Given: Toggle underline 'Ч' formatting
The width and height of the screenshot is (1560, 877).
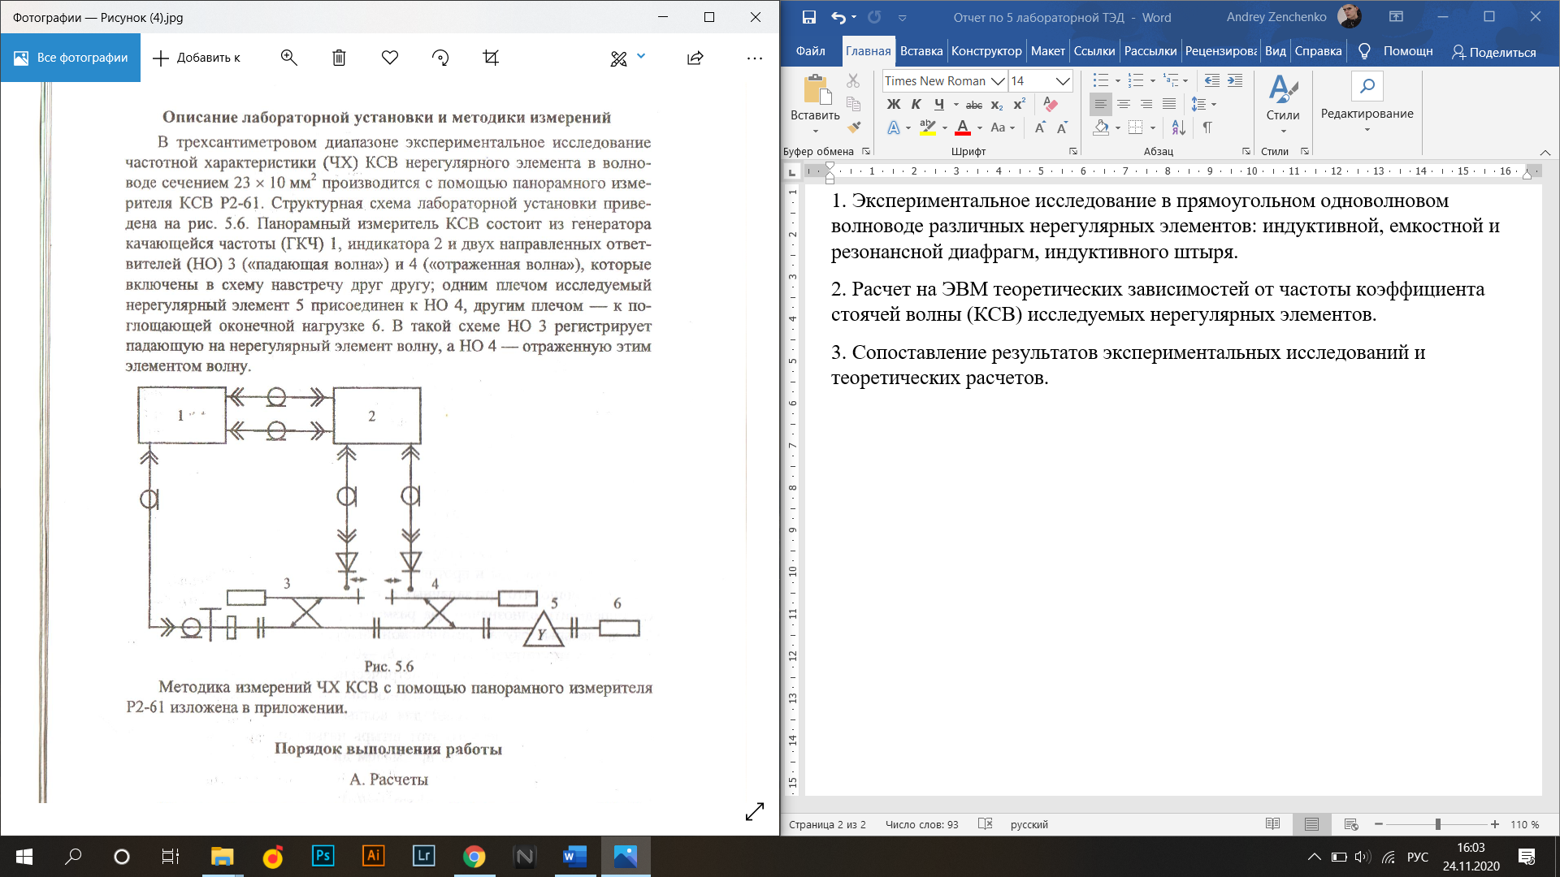Looking at the screenshot, I should (939, 104).
